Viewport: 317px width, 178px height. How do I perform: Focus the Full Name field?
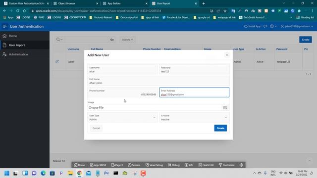click(158, 81)
